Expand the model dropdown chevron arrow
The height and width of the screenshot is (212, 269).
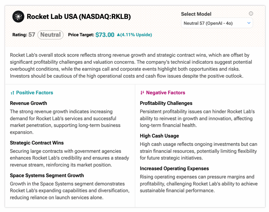tap(249, 23)
